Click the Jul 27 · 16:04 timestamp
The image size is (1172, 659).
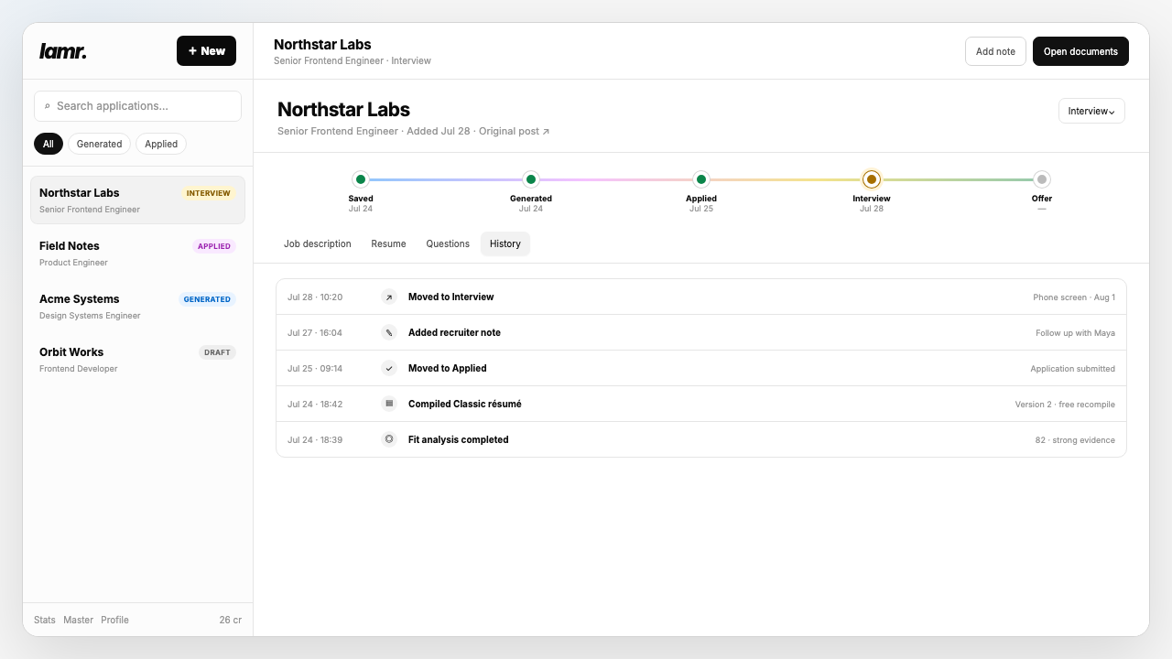point(315,333)
